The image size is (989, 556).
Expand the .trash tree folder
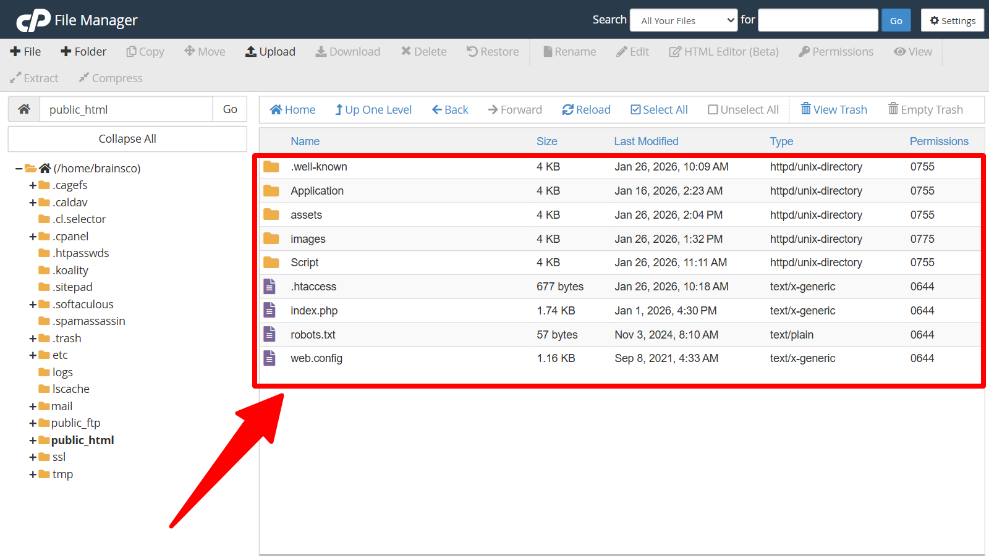pyautogui.click(x=33, y=339)
